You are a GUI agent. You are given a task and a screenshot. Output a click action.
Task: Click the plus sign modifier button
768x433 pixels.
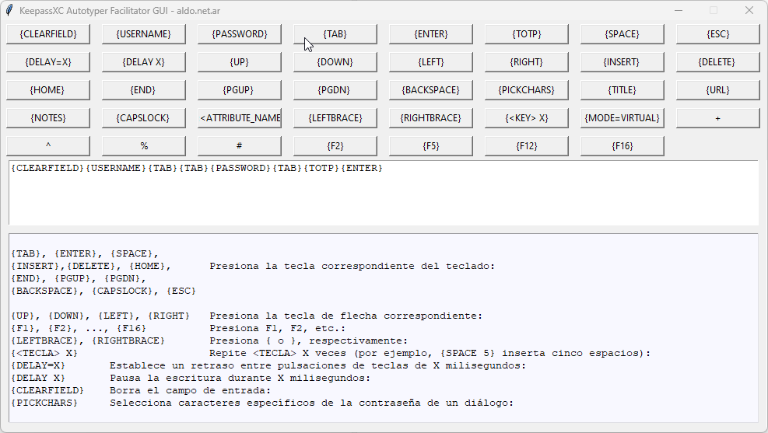tap(718, 118)
